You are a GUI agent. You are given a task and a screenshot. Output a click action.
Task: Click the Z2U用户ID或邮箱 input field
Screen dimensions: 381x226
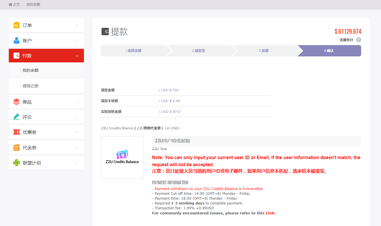coord(256,141)
